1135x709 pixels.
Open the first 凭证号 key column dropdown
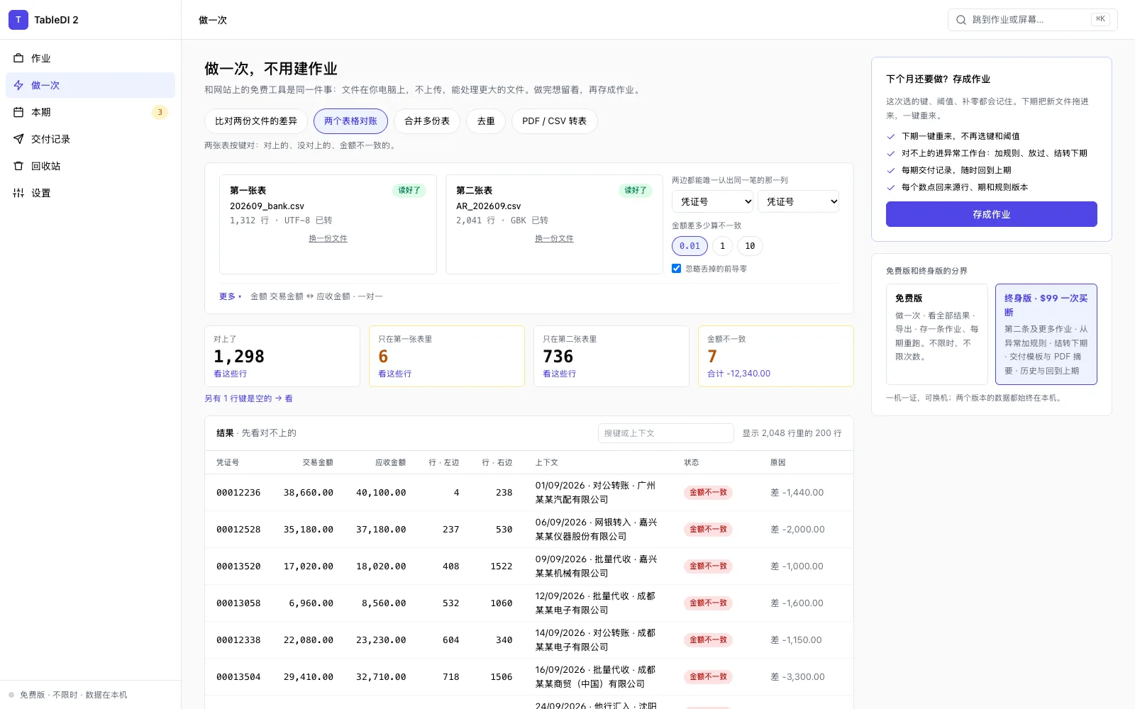pos(712,201)
